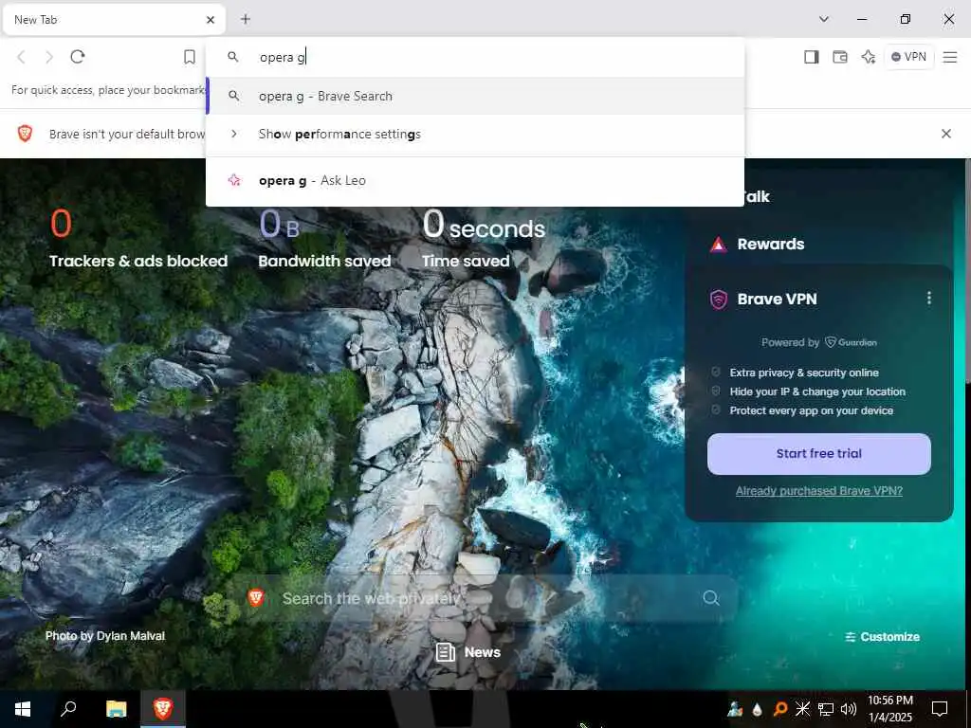Bookmark this tab using the bookmark icon
This screenshot has width=971, height=728.
point(190,57)
